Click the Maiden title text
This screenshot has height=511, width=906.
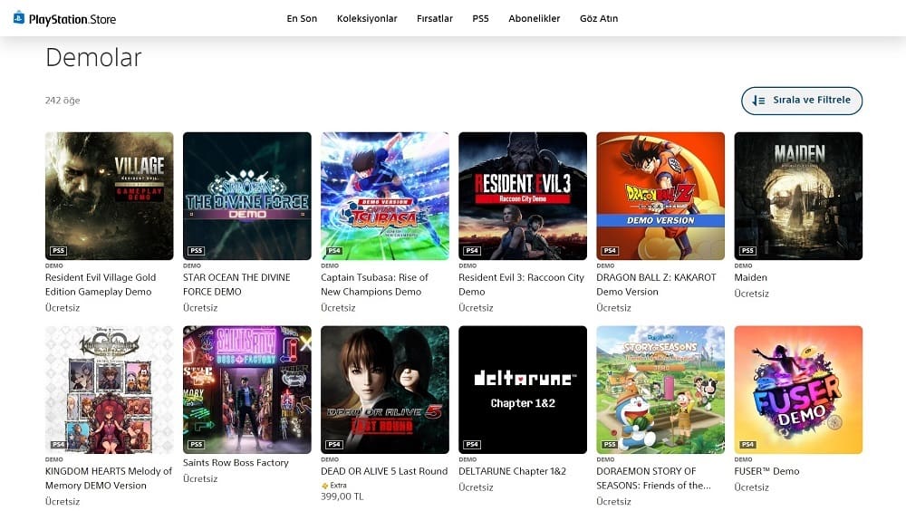coord(750,277)
